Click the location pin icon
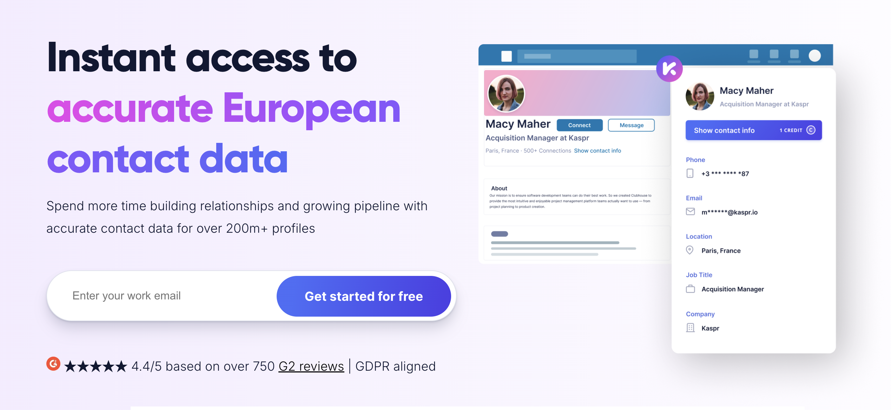The width and height of the screenshot is (891, 410). pos(689,250)
